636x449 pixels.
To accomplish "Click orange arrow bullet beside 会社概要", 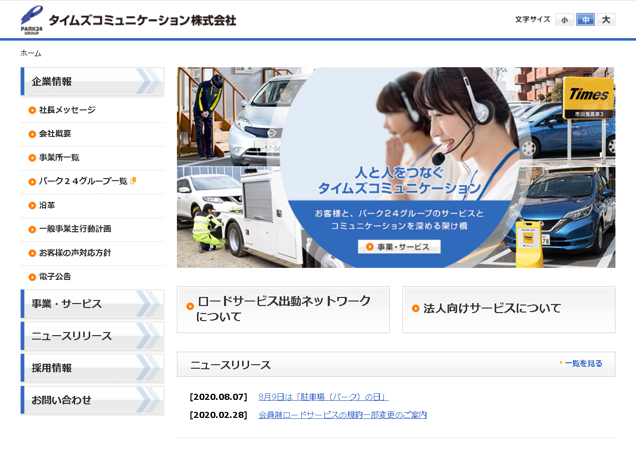I will 32,134.
